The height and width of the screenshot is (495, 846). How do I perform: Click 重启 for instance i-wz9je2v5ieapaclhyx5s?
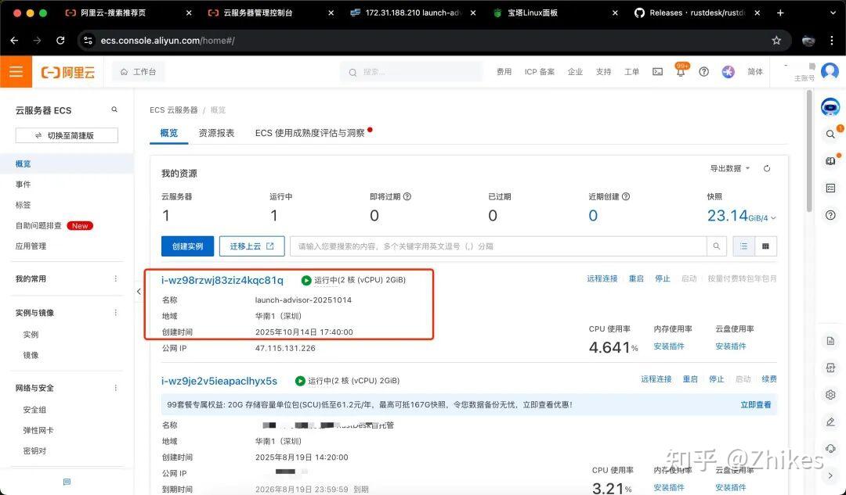pyautogui.click(x=690, y=379)
